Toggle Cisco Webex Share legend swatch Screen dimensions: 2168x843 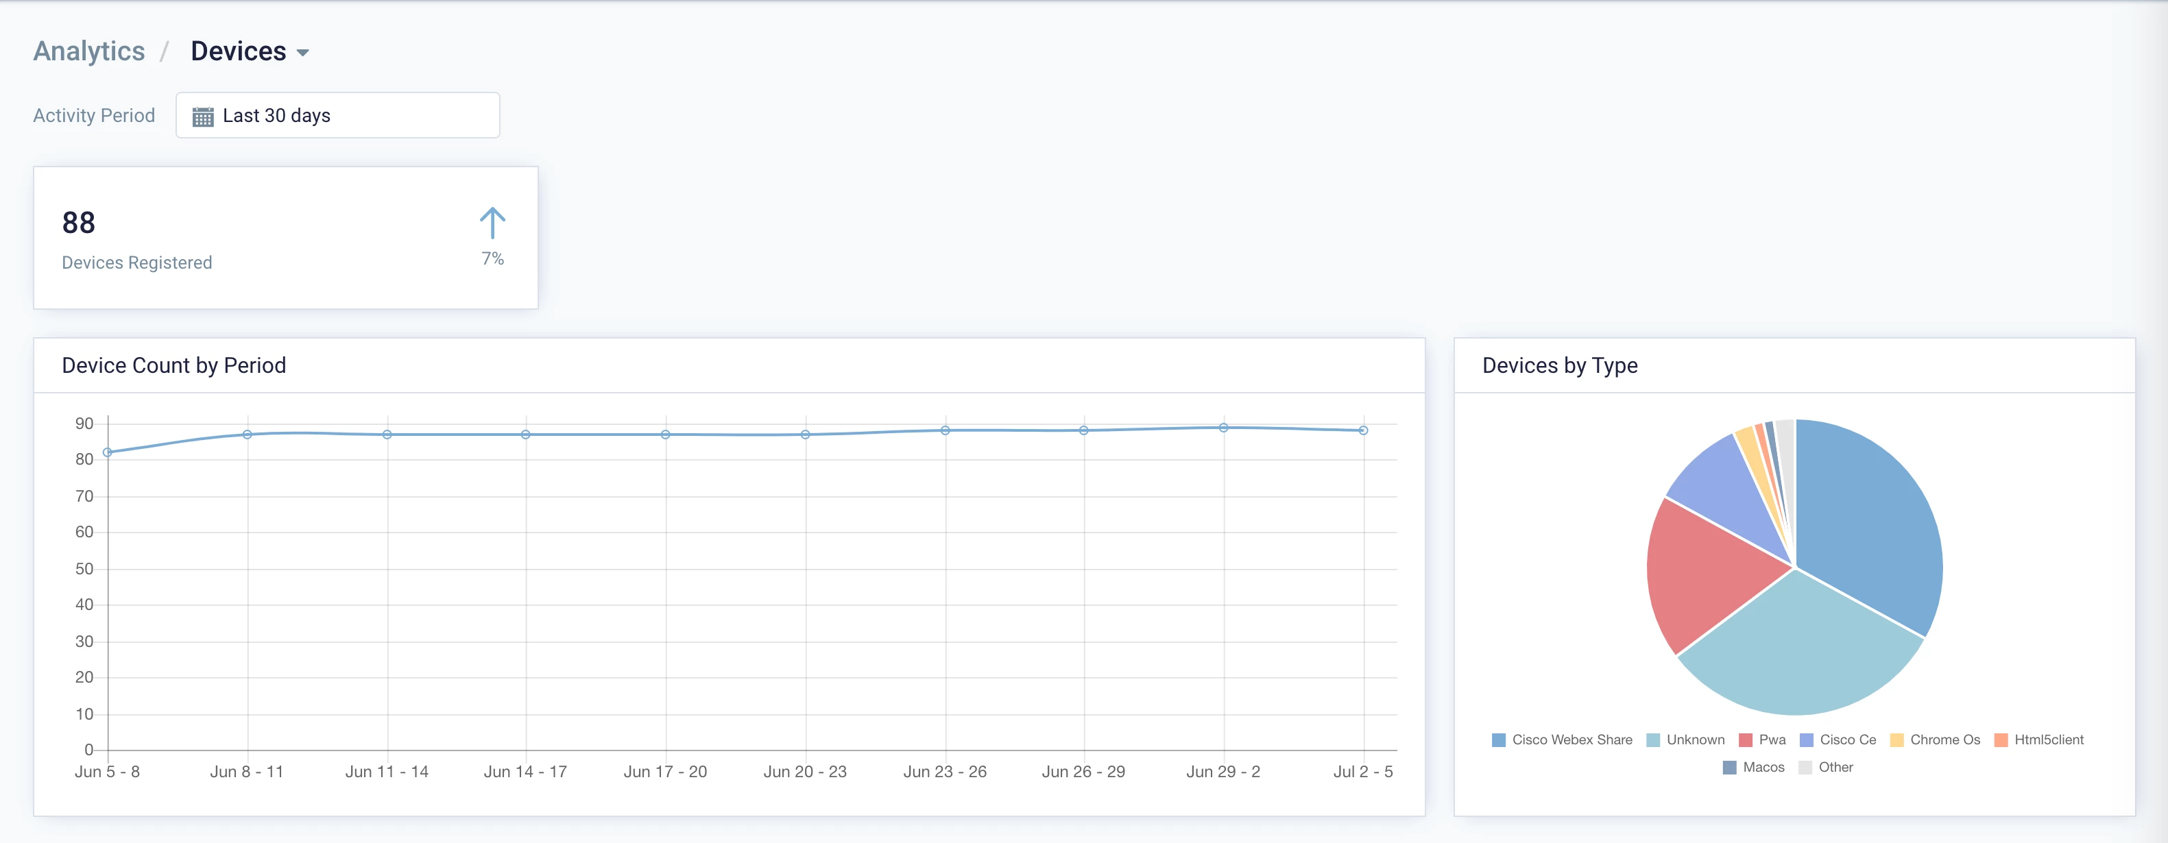(1499, 740)
